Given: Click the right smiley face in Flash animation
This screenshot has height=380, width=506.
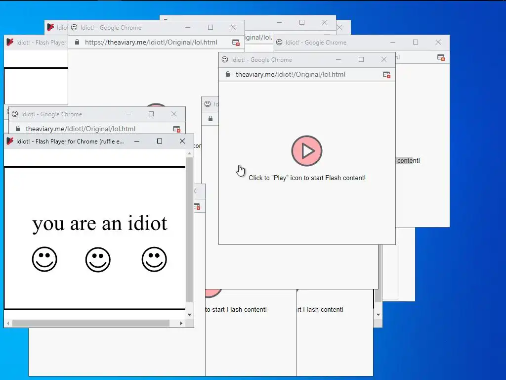Looking at the screenshot, I should point(154,259).
